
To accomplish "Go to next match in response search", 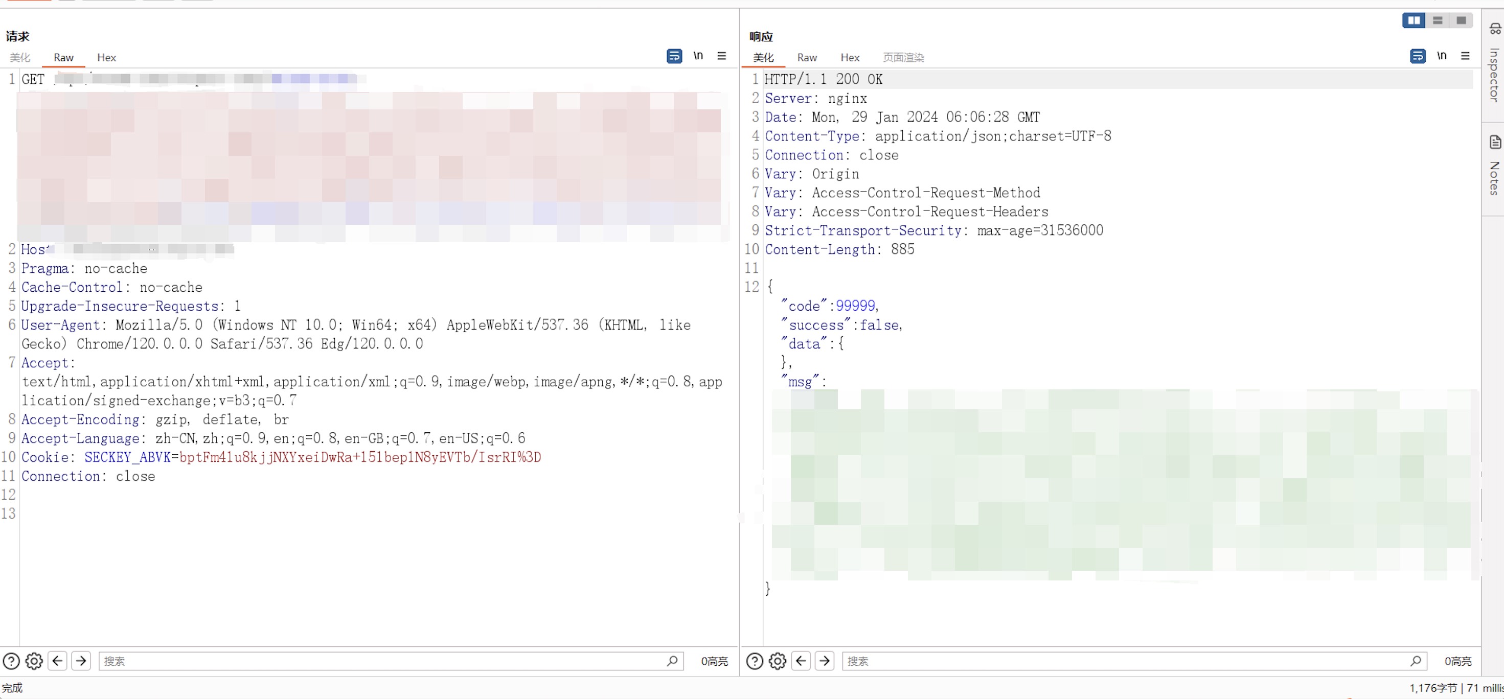I will [x=825, y=661].
